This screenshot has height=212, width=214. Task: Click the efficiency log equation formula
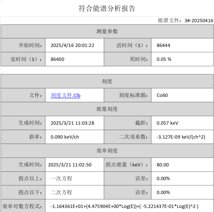tap(124, 206)
